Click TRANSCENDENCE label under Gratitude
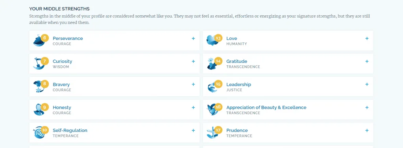The width and height of the screenshot is (403, 148). pyautogui.click(x=243, y=67)
